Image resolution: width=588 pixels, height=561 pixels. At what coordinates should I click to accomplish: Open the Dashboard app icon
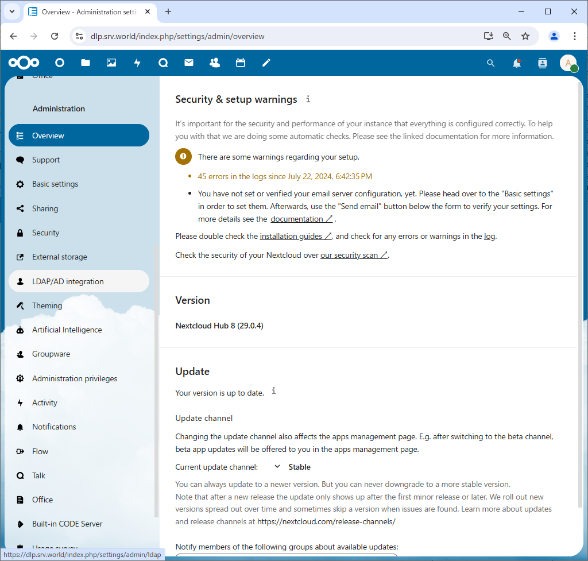click(60, 63)
